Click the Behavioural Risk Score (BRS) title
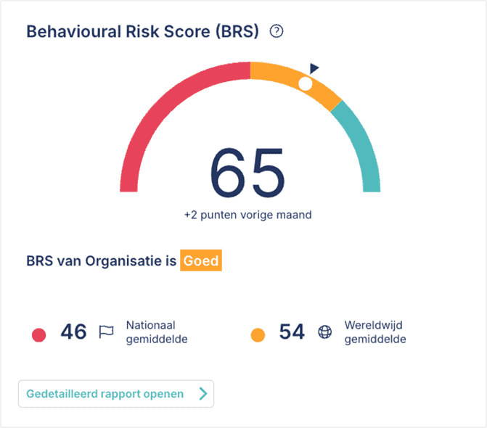 pos(142,33)
